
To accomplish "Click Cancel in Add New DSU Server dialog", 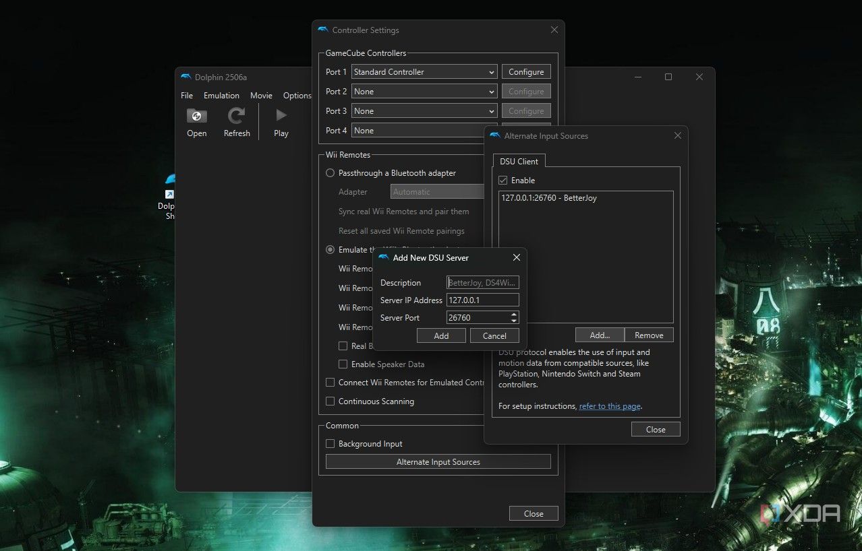I will click(x=494, y=336).
